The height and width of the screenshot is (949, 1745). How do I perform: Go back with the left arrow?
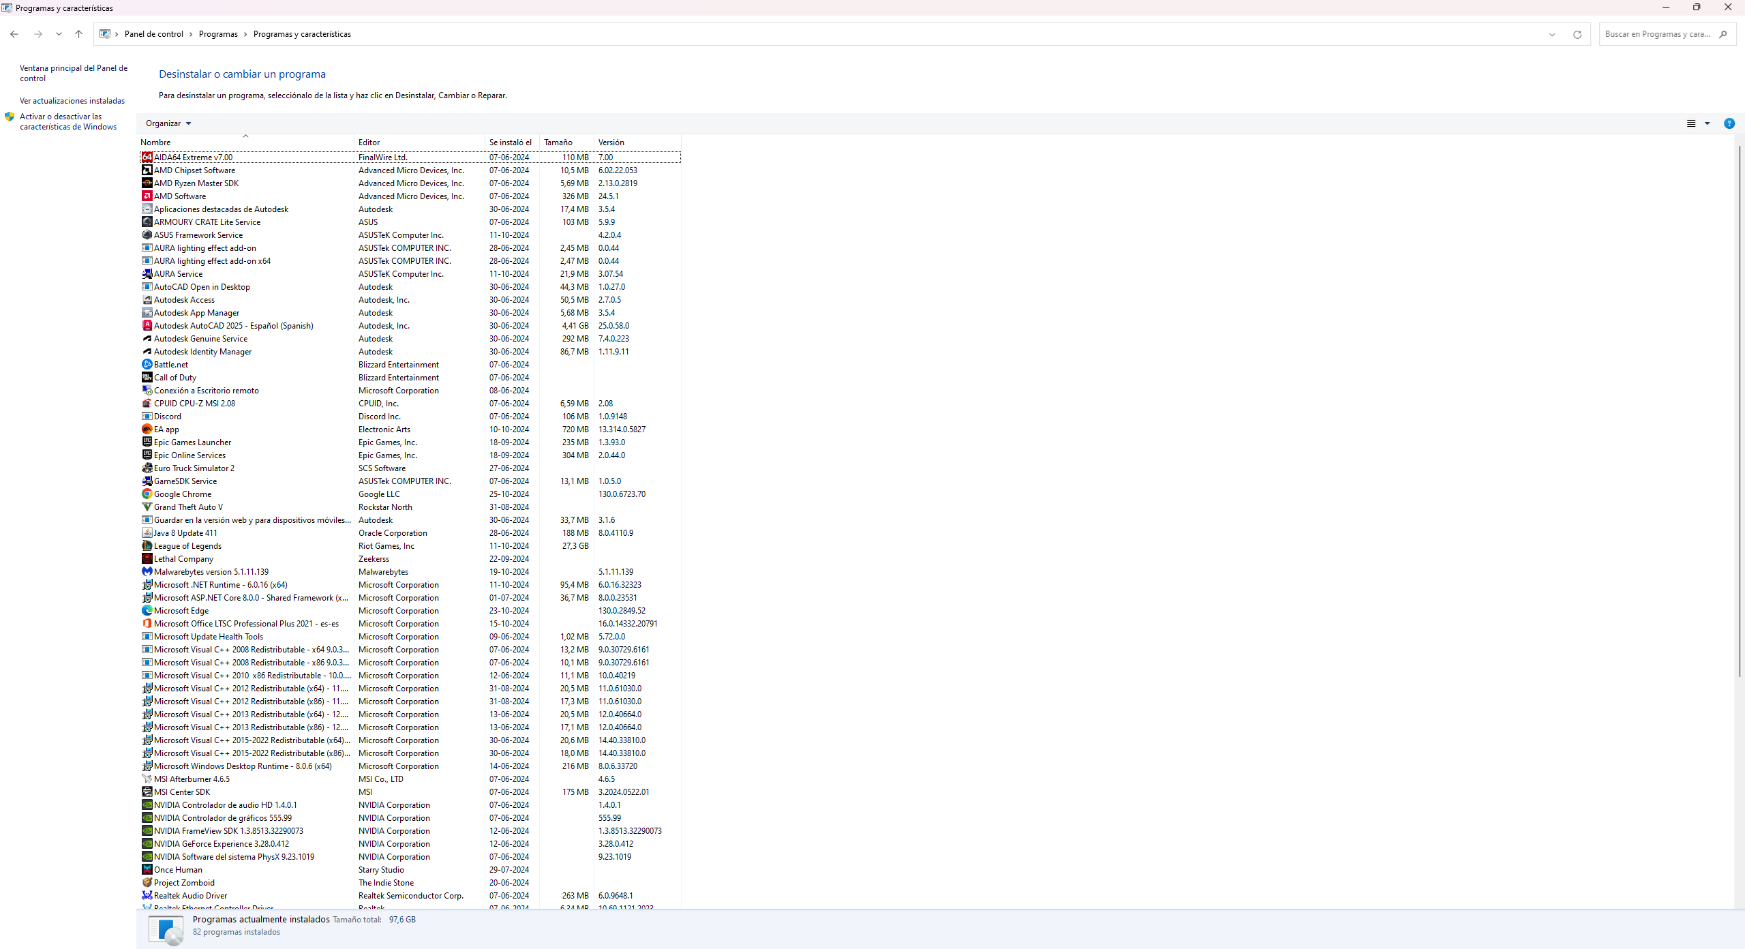pos(14,34)
